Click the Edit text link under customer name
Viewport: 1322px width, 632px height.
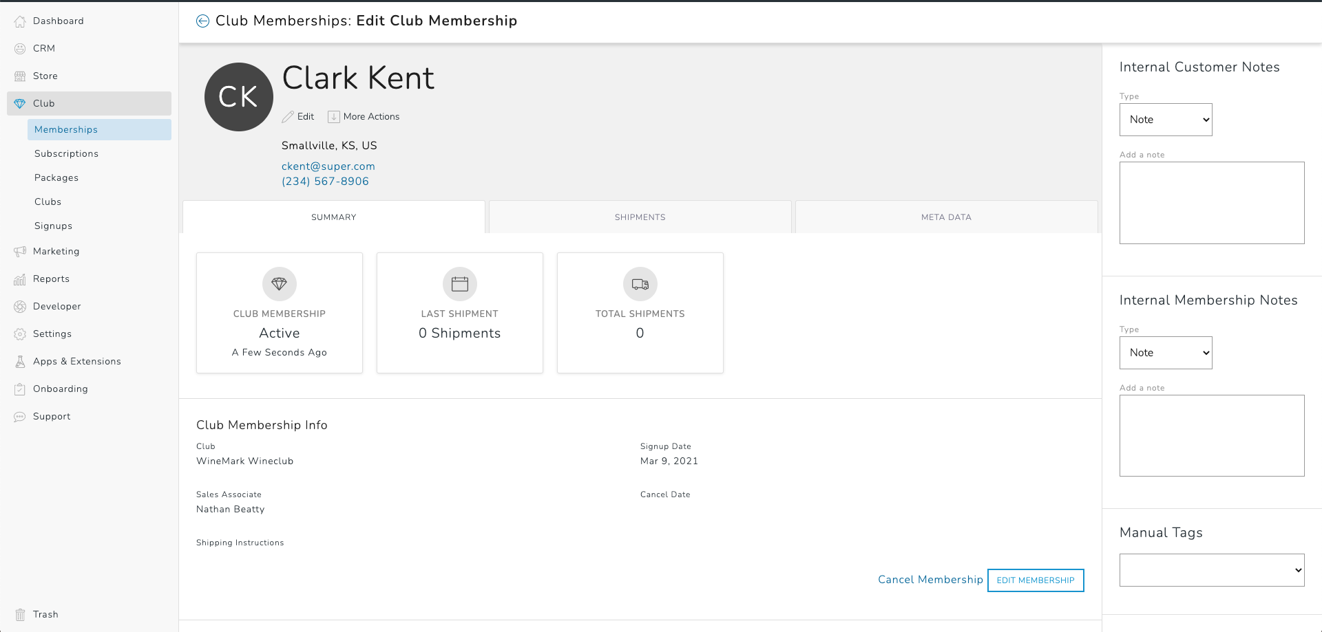pyautogui.click(x=306, y=117)
